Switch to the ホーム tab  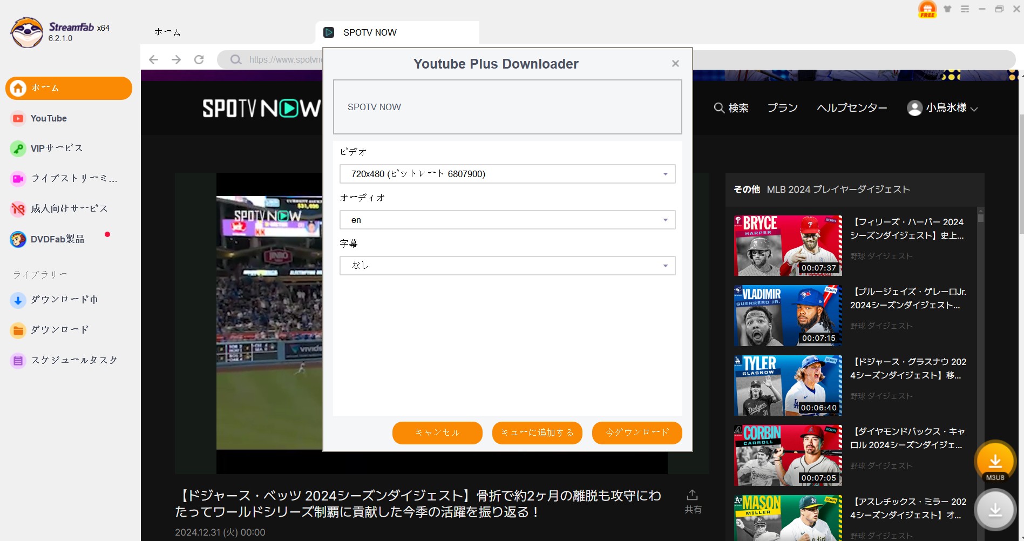pos(167,32)
